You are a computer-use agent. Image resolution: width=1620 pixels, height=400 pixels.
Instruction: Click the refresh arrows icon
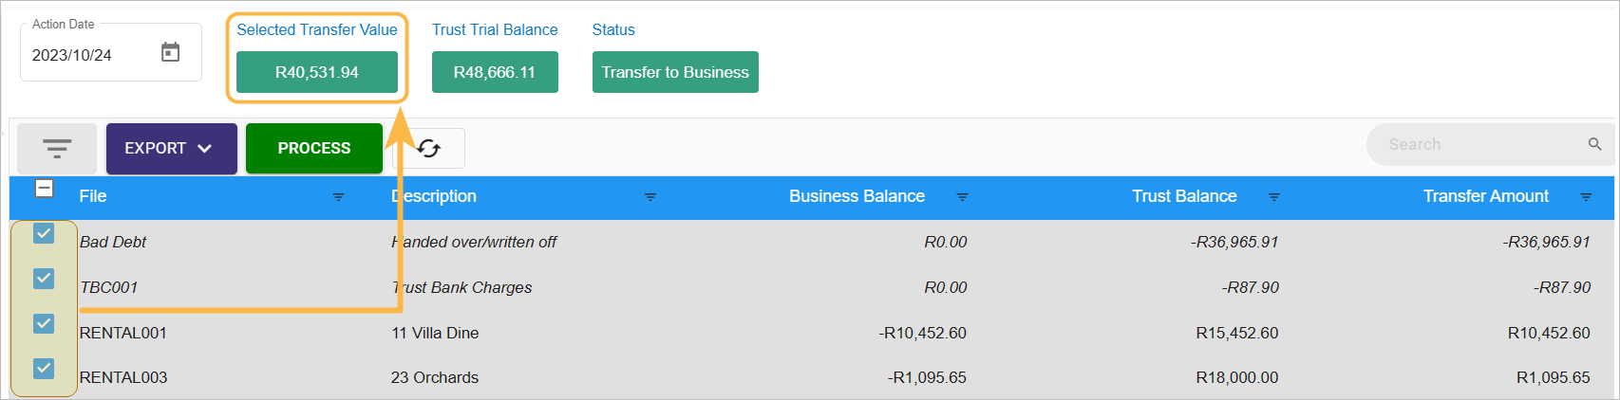click(x=429, y=148)
